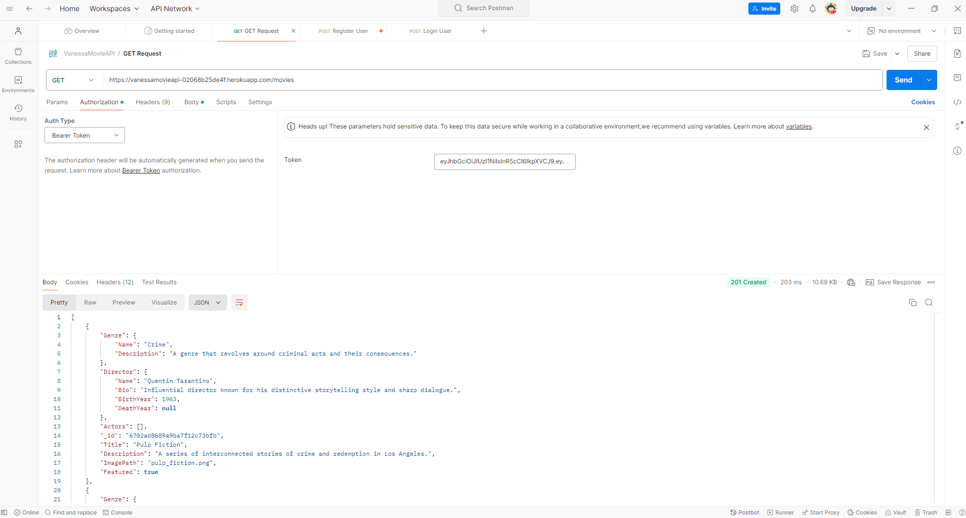Open Trash in the status bar
This screenshot has width=966, height=518.
926,512
